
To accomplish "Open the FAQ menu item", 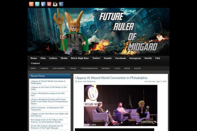I will (x=158, y=58).
